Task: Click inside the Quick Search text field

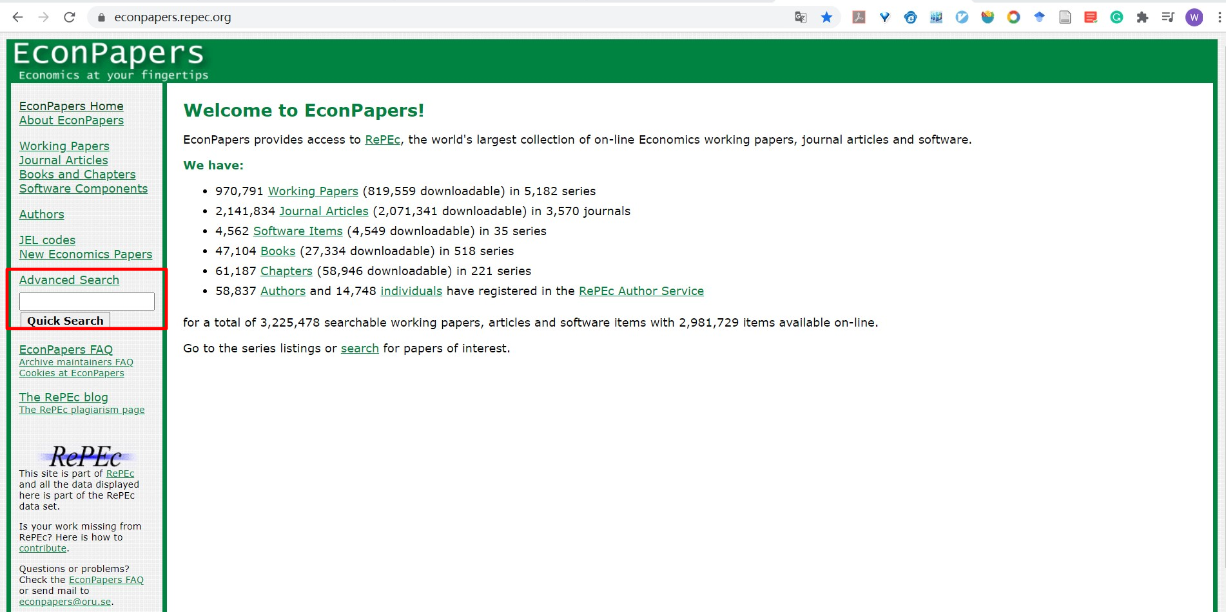Action: click(86, 301)
